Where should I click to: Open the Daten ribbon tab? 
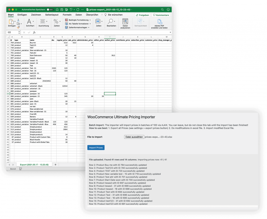click(79, 15)
